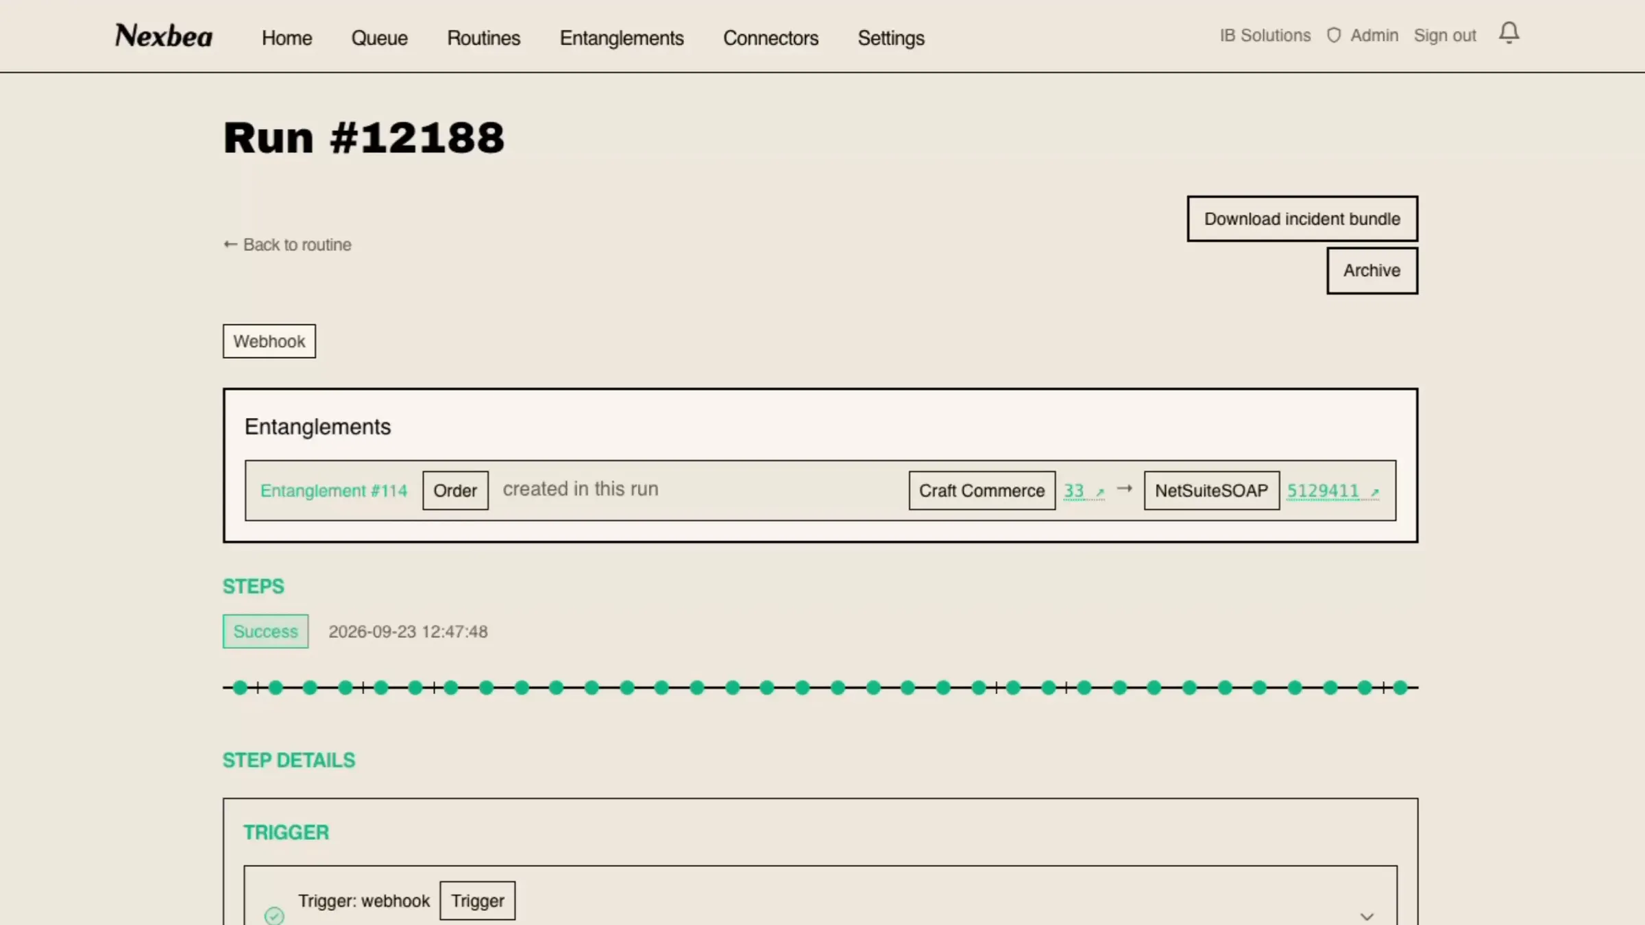Screen dimensions: 1645x925
Task: Open Settings from the top nav
Action: click(891, 38)
